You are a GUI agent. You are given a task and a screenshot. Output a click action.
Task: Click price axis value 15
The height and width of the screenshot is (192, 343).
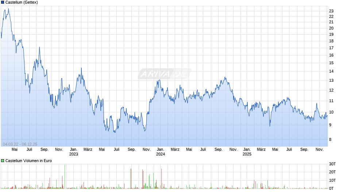(331, 63)
